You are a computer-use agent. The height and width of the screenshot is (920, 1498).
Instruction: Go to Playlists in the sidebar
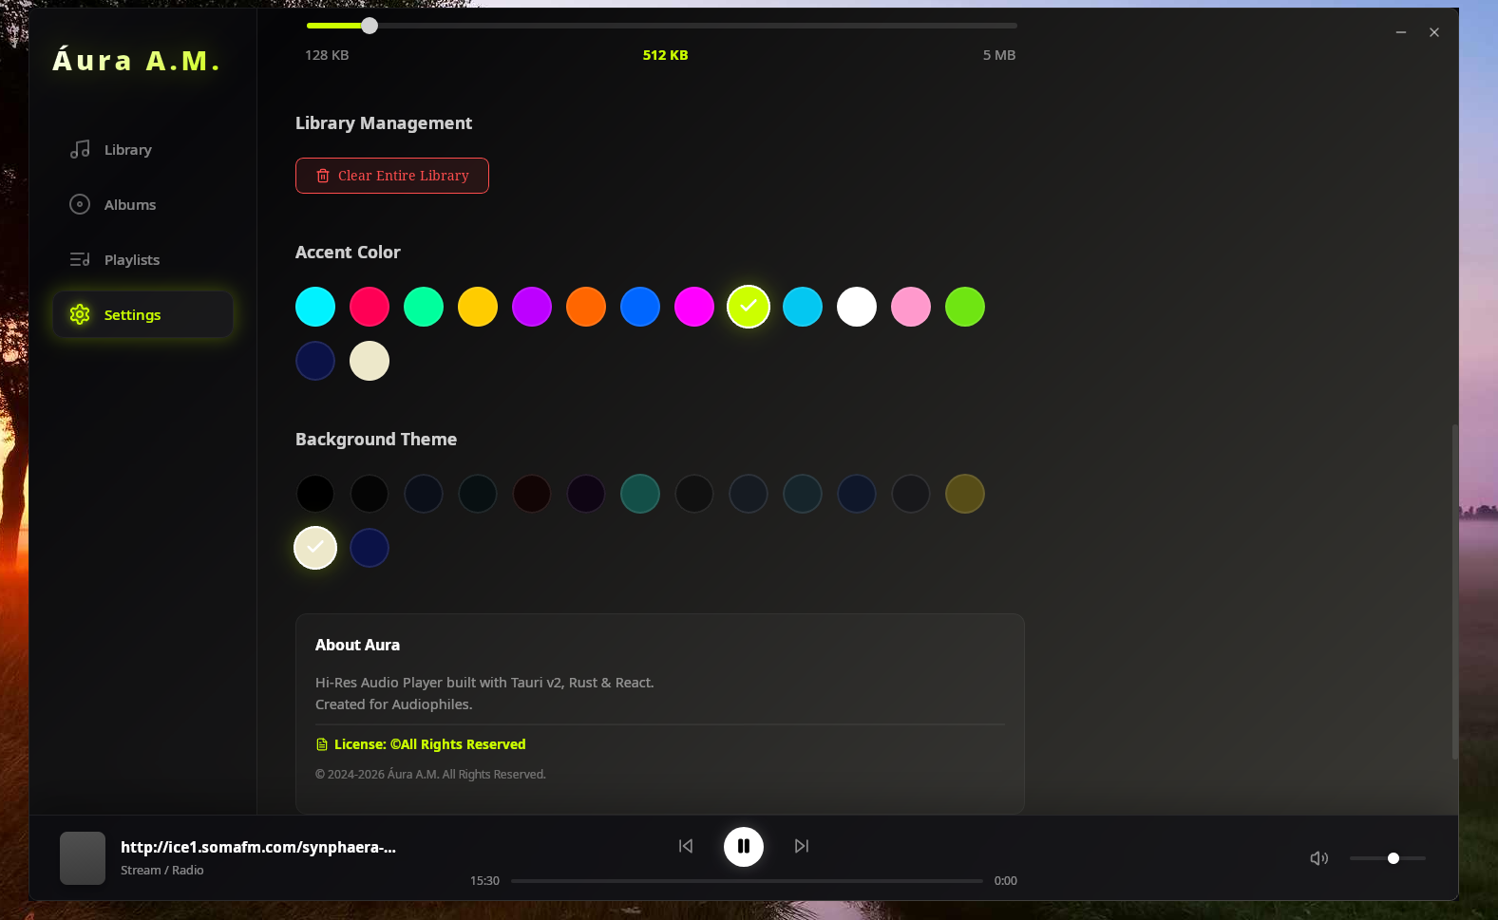click(142, 260)
